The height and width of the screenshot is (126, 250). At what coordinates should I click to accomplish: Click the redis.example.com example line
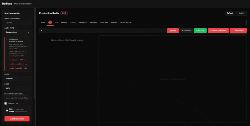18,64
